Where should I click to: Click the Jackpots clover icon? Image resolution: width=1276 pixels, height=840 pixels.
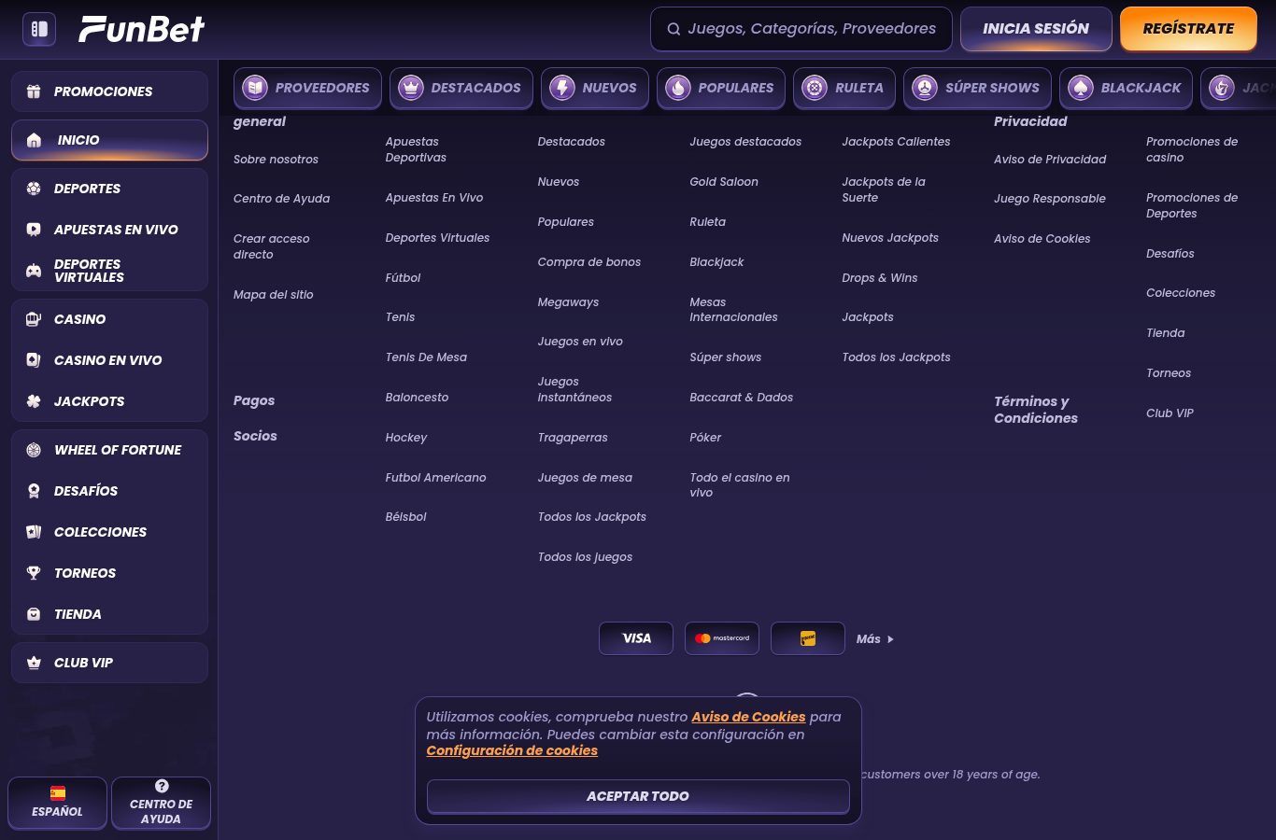[34, 401]
